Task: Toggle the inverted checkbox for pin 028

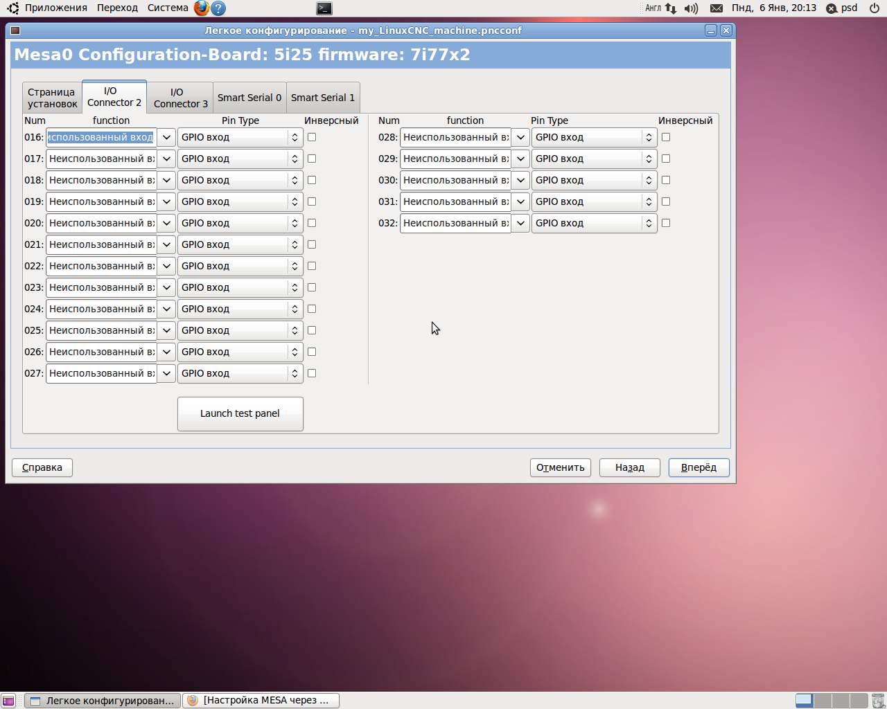Action: 666,137
